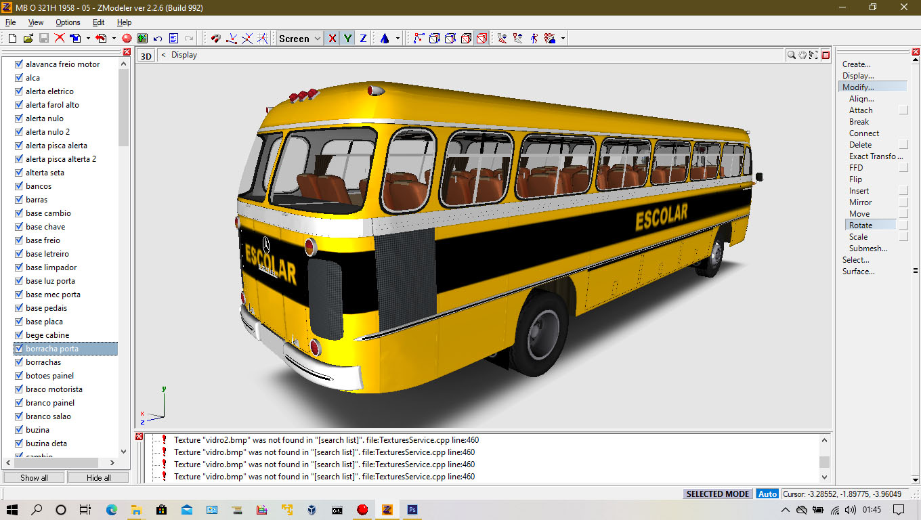Switch to polygons level cube icon
This screenshot has width=921, height=520.
[450, 39]
